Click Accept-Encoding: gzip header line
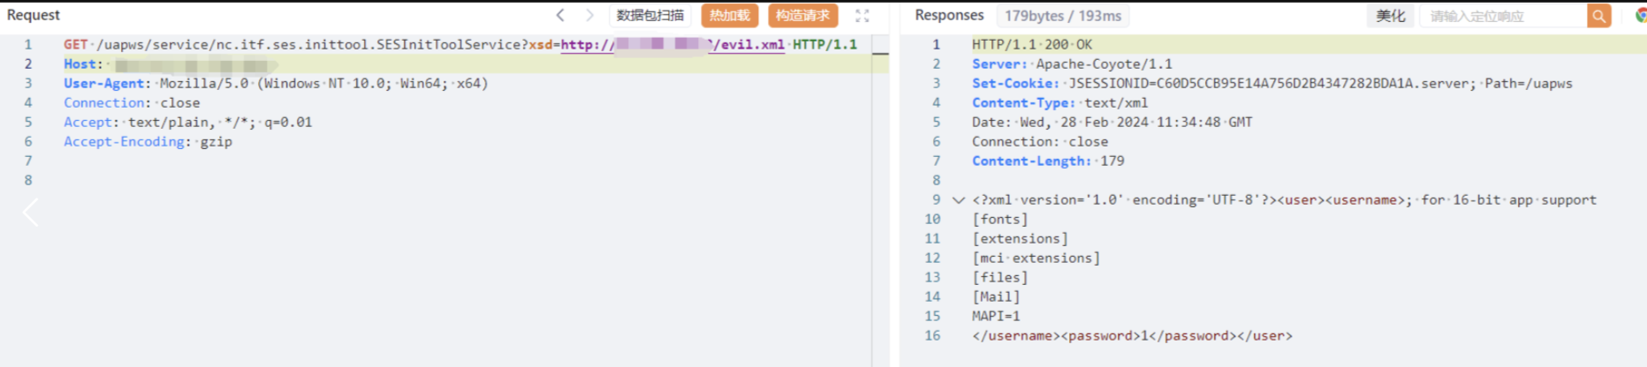Image resolution: width=1647 pixels, height=367 pixels. tap(148, 141)
